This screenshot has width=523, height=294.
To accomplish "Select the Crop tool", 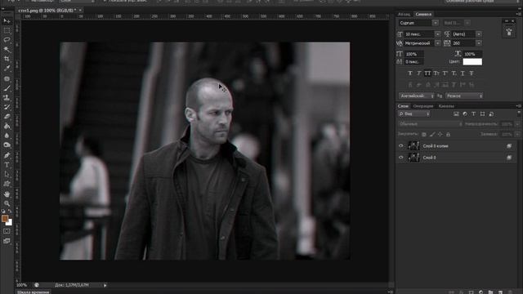I will pos(7,59).
